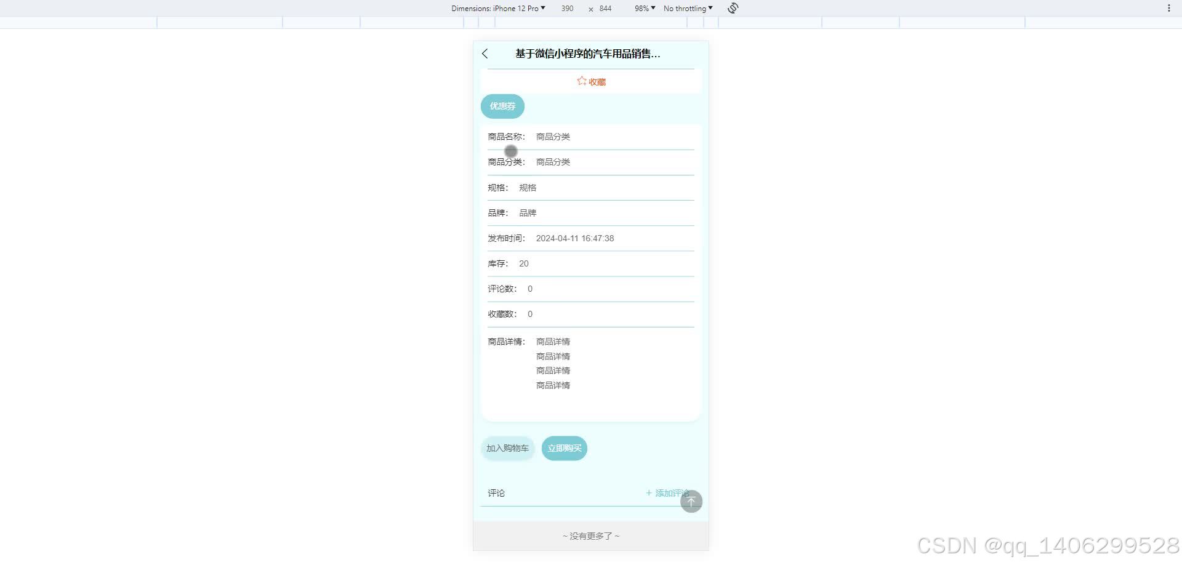The image size is (1182, 565).
Task: Click the 商品分类 row label
Action: click(x=506, y=162)
